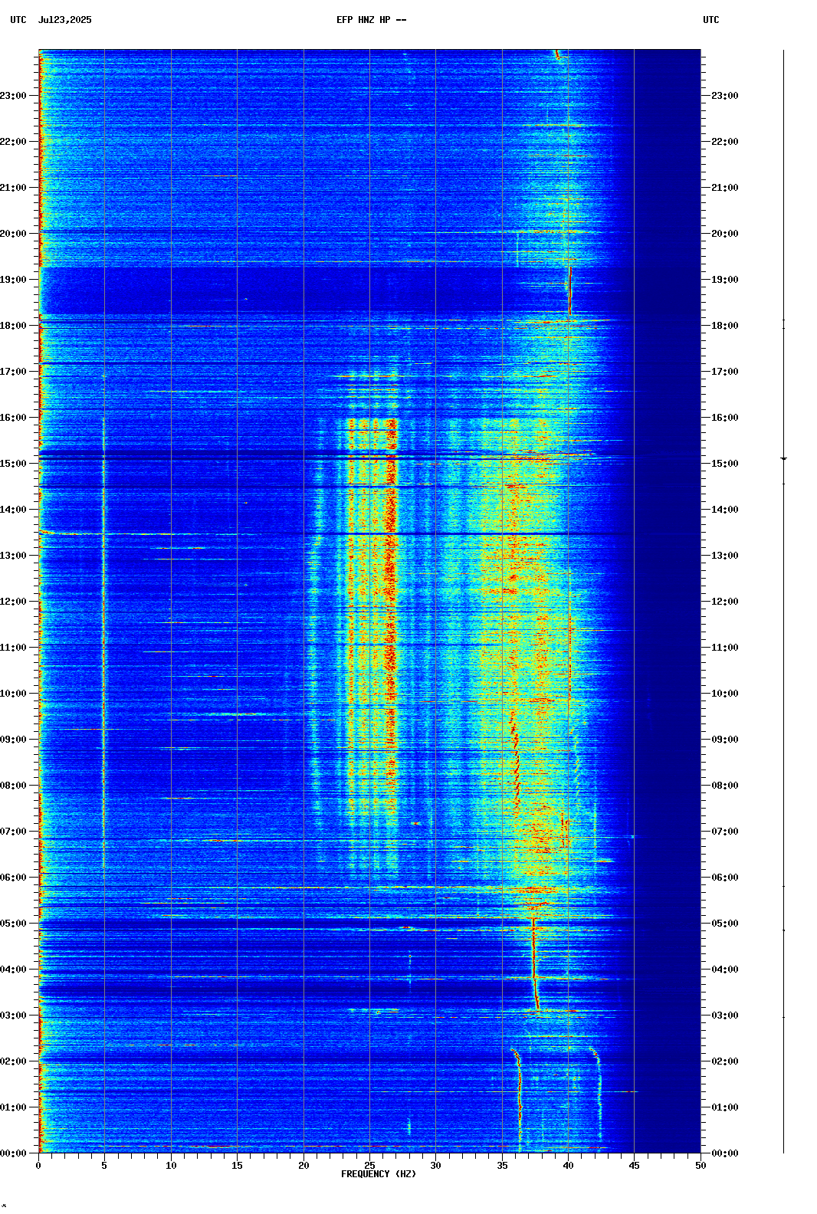Select 08:00 on the right time axis
The height and width of the screenshot is (1214, 817).
(x=725, y=786)
